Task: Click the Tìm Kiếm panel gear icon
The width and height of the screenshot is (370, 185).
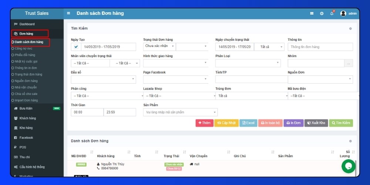Action: coord(350,28)
